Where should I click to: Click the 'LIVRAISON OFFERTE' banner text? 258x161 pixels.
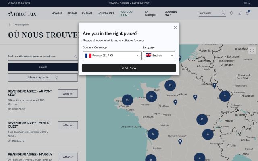click(x=129, y=3)
